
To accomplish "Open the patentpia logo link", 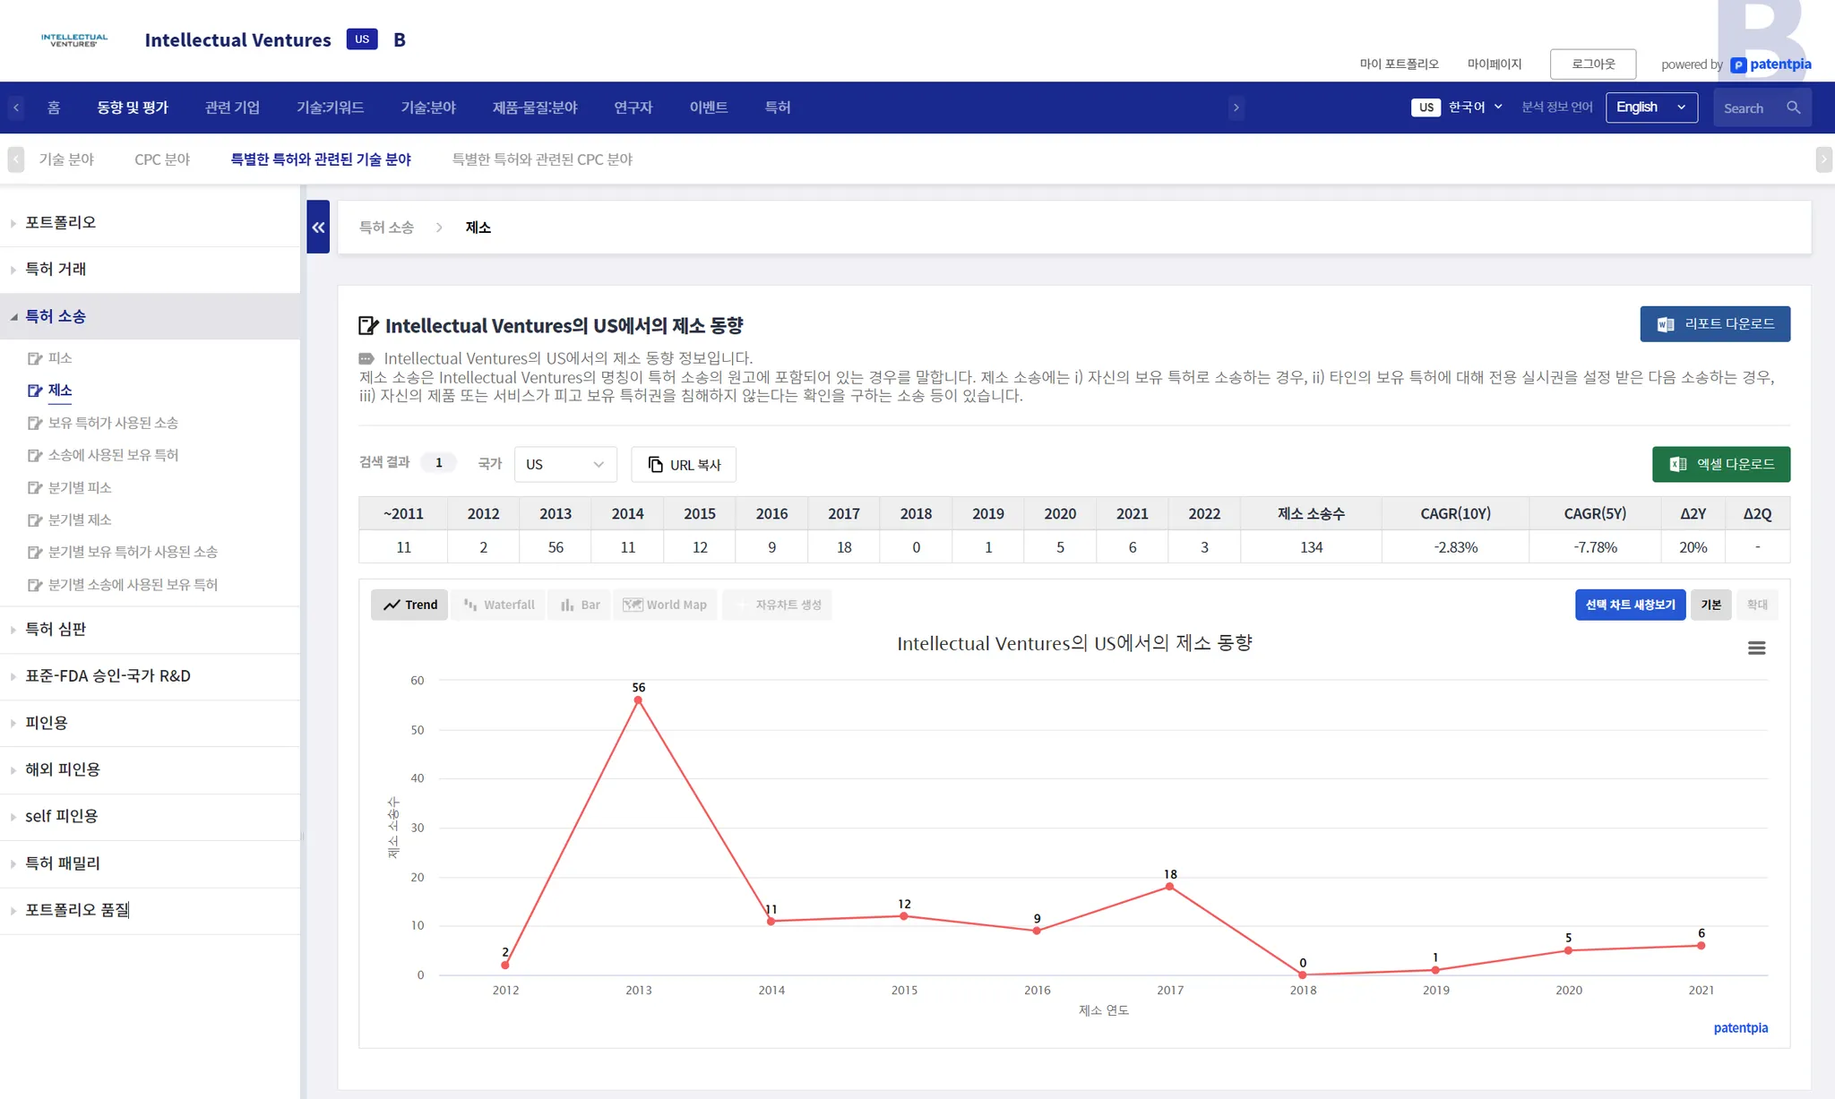I will click(1770, 64).
